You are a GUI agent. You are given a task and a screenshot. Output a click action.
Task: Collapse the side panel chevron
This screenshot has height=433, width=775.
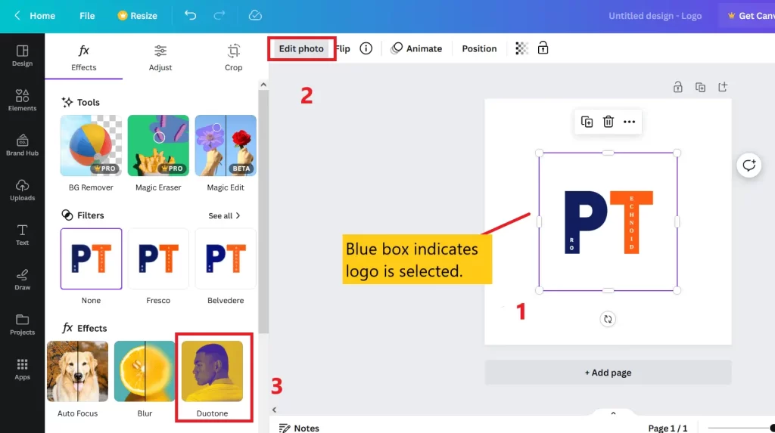pos(274,410)
